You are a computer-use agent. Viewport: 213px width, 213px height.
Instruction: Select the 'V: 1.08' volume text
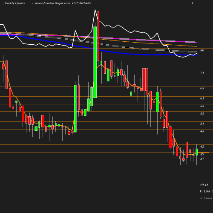[x=205, y=191]
